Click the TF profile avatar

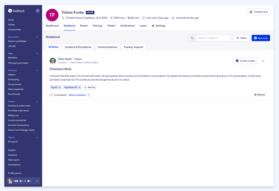(x=52, y=15)
